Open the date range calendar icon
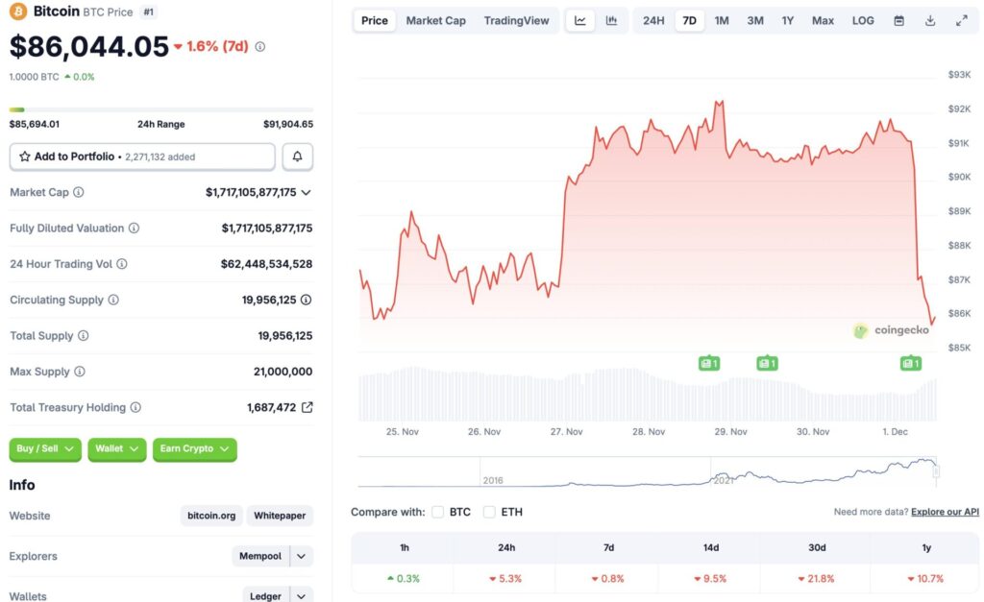This screenshot has height=602, width=984. [898, 19]
